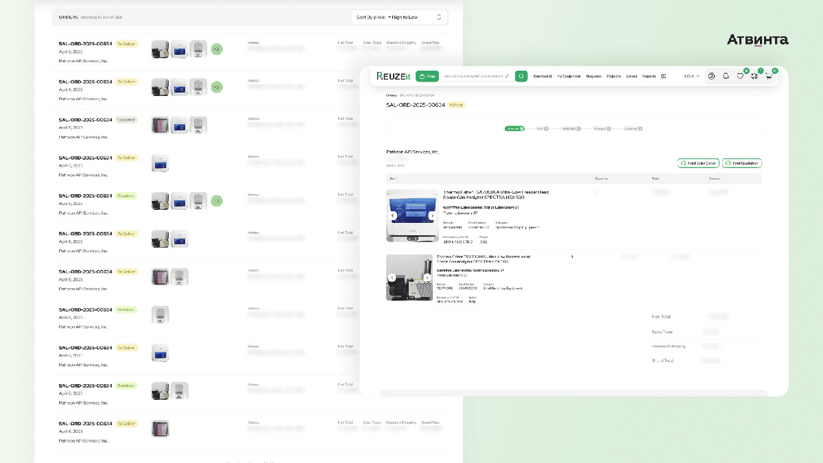Open the Requests menu item
Viewport: 823px width, 463px height.
tap(593, 76)
